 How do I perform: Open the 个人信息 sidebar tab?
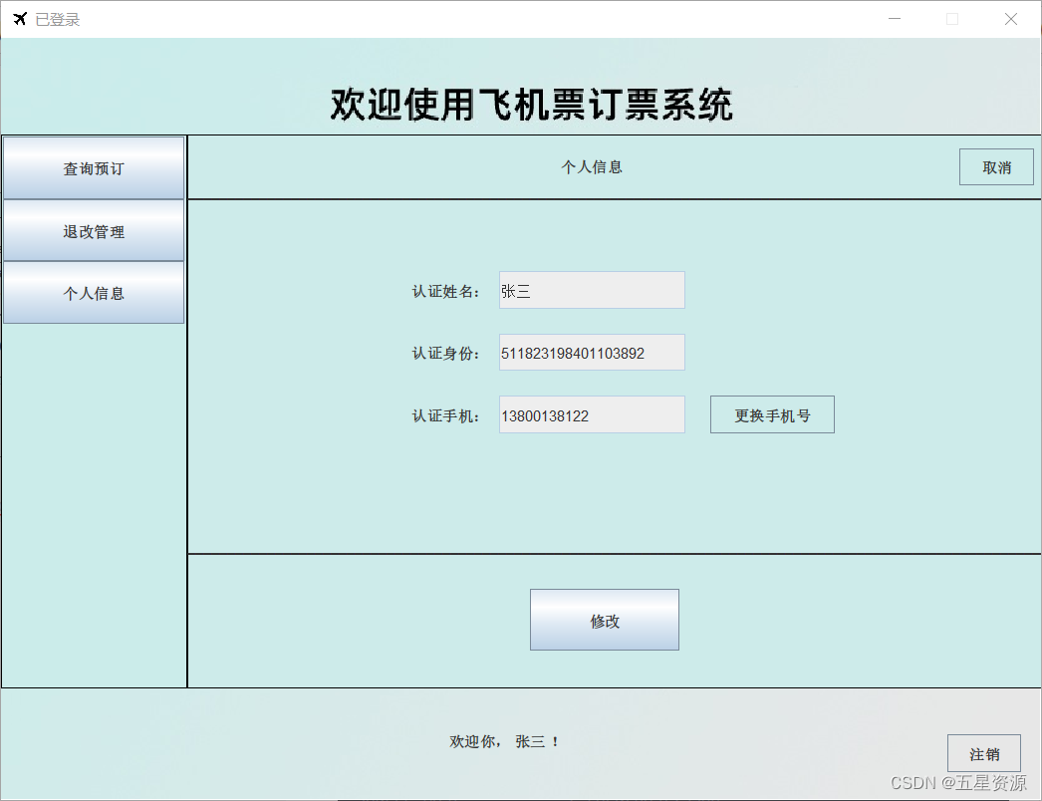tap(93, 293)
